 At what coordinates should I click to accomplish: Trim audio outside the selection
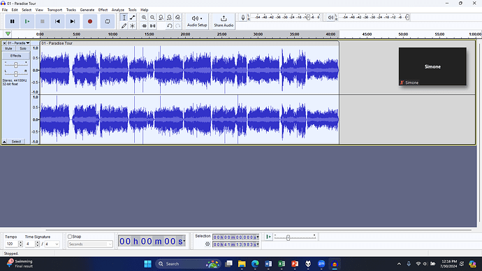144,26
